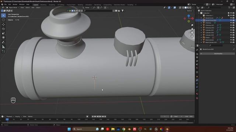
Task: Open the Blender logo application menu
Action: [x=2, y=4]
